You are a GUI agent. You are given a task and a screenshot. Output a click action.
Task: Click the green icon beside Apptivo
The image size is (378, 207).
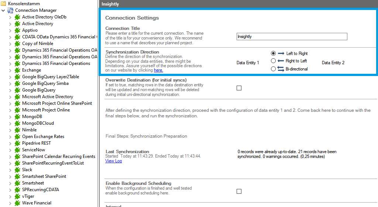(x=17, y=30)
